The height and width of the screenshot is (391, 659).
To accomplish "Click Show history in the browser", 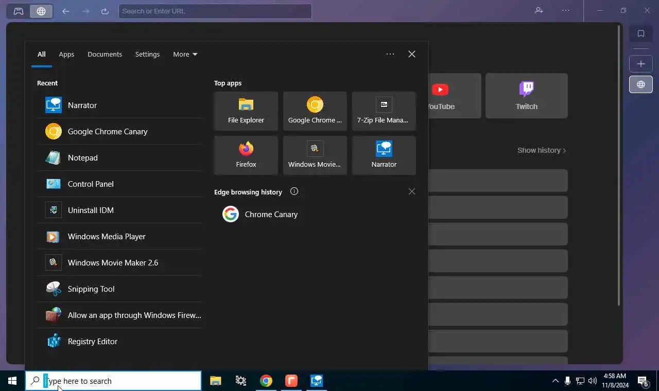I will click(542, 150).
